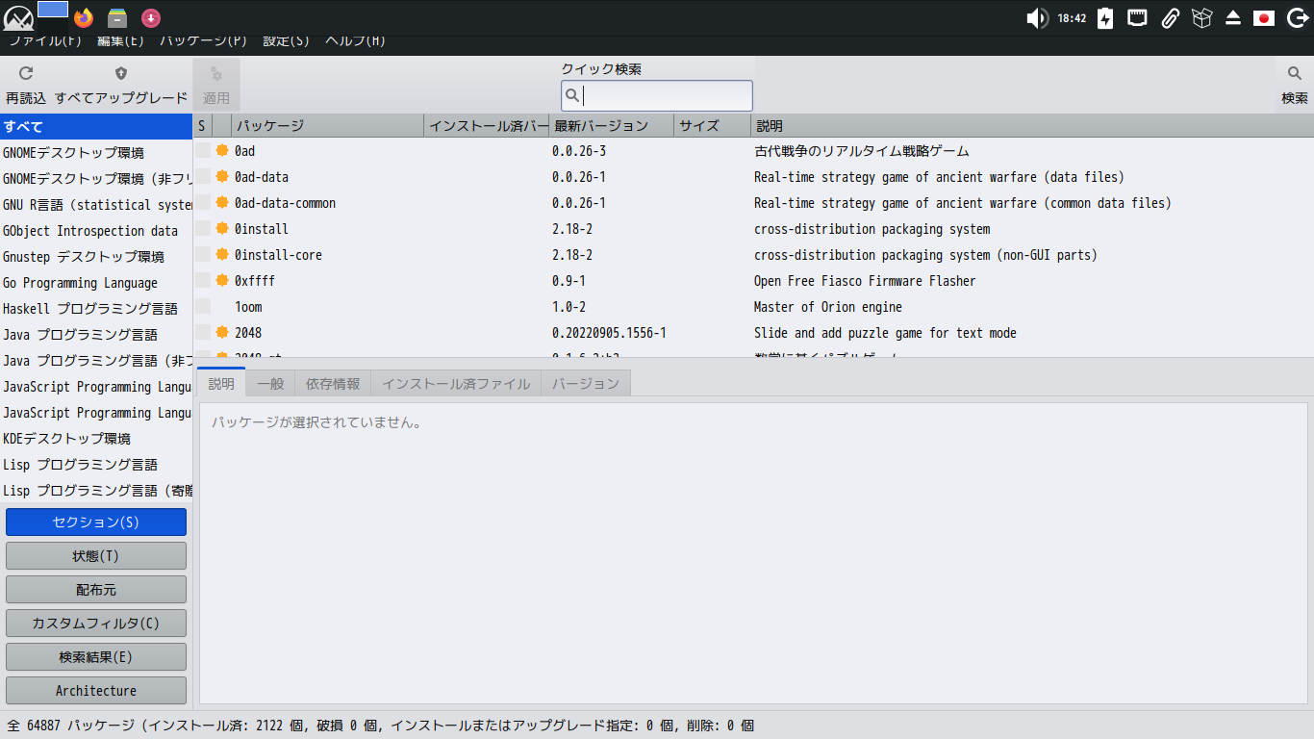
Task: Click the orange status icon for 0install-core
Action: (x=222, y=255)
